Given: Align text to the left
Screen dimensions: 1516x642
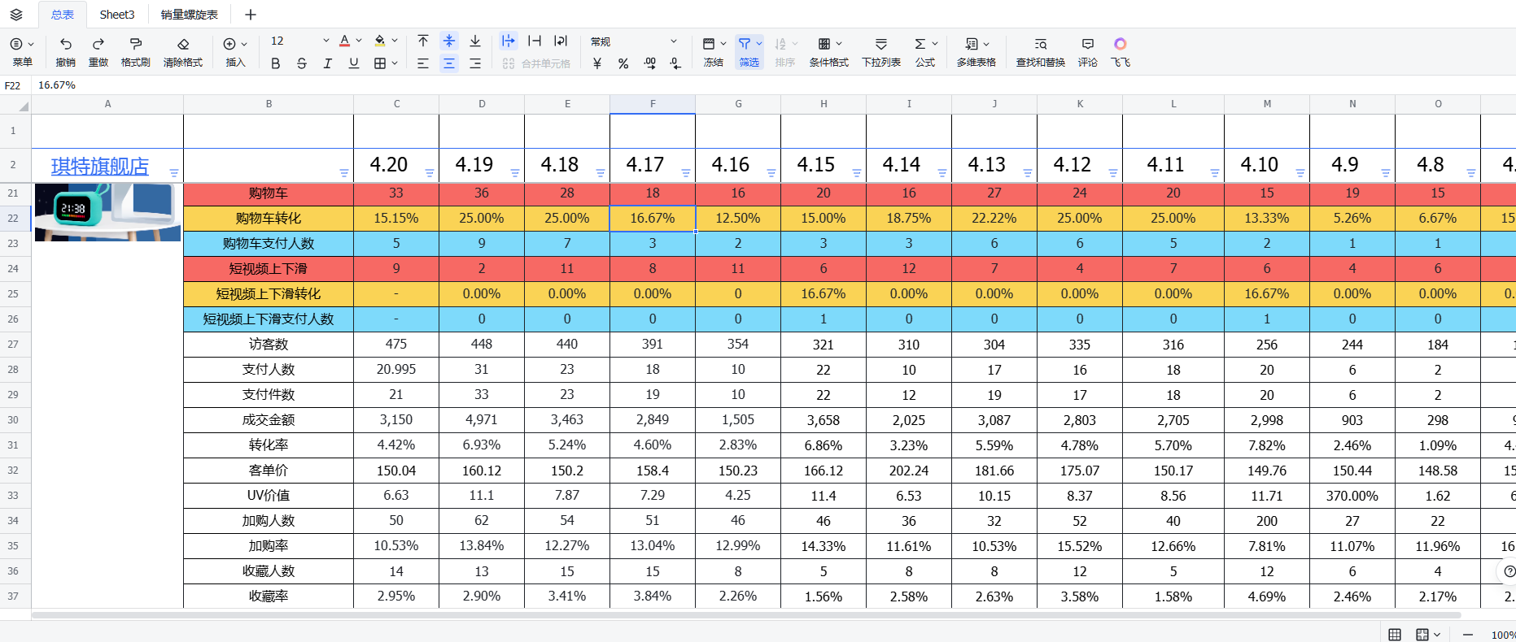Looking at the screenshot, I should click(423, 63).
